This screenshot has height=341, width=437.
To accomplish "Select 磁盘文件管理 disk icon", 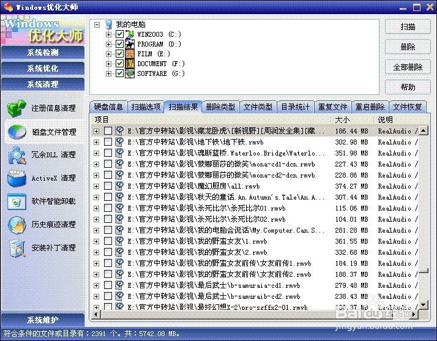I will [x=17, y=132].
